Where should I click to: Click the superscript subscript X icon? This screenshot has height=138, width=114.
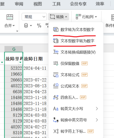56,131
